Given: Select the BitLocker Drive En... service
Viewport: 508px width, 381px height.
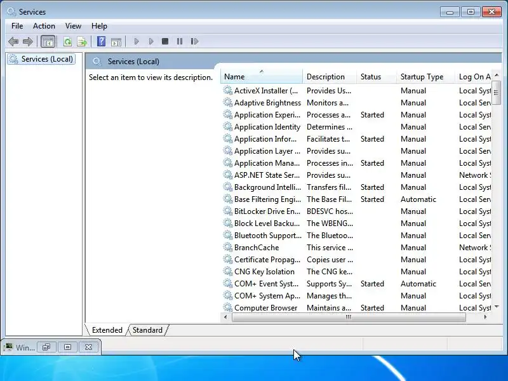Looking at the screenshot, I should (267, 211).
